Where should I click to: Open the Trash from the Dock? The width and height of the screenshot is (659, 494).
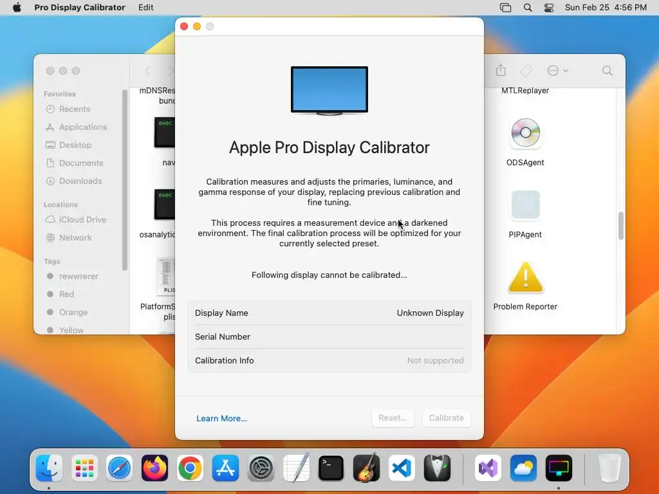tap(609, 468)
